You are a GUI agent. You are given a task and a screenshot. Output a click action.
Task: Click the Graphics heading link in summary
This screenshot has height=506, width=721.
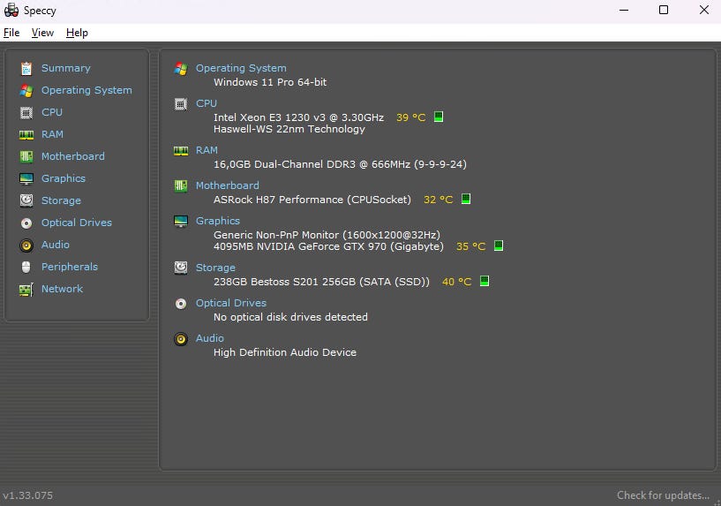click(x=218, y=221)
